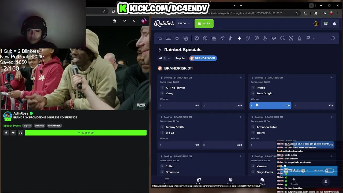Screen dimensions: 343x193
Task: Click the BRANDRISK stream tag
Action: 54,125
